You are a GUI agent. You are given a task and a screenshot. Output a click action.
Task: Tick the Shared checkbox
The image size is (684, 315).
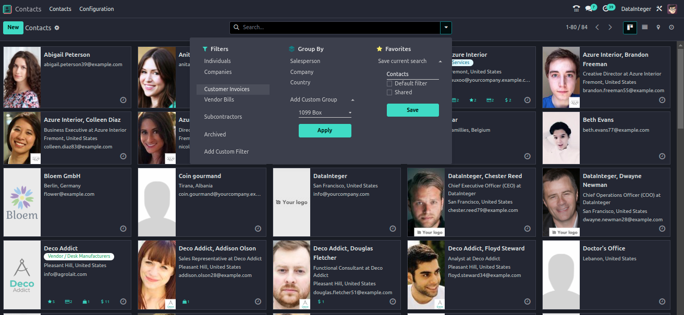389,92
